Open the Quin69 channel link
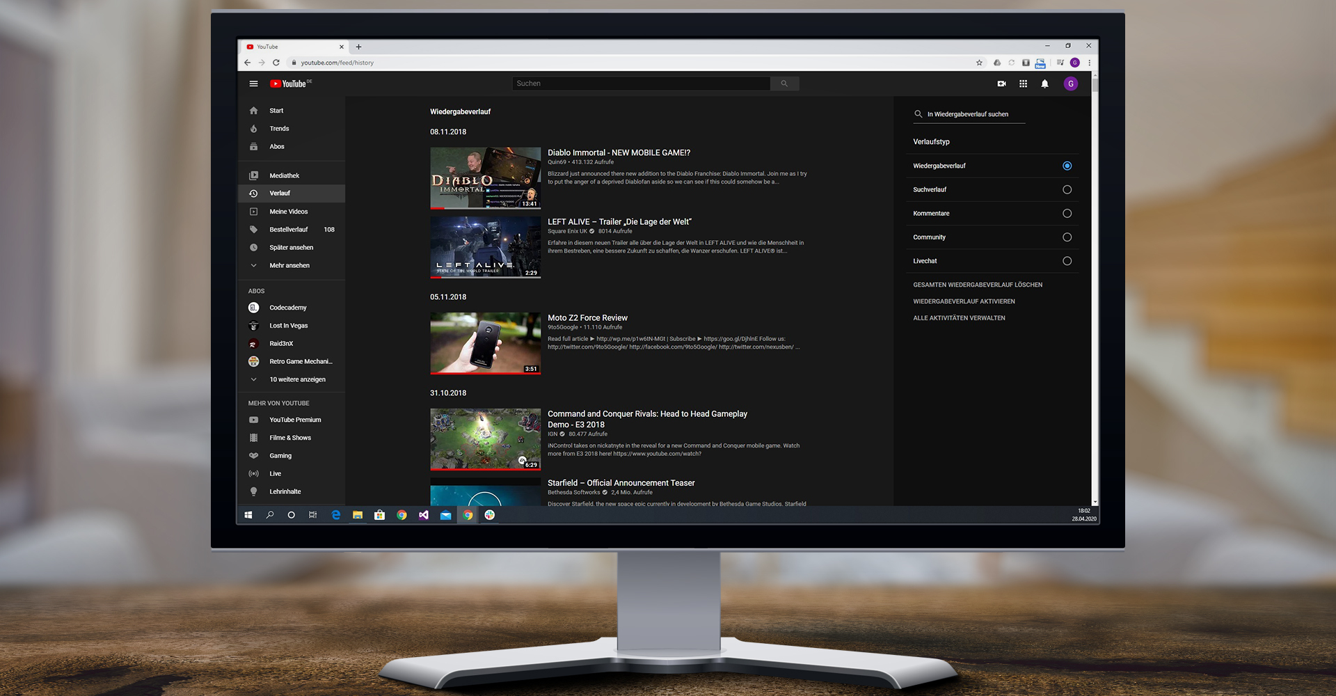 pos(557,162)
